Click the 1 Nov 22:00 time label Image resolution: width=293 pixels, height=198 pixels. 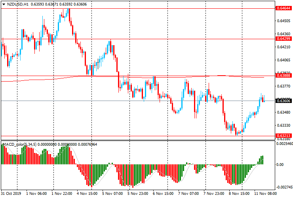(62, 193)
